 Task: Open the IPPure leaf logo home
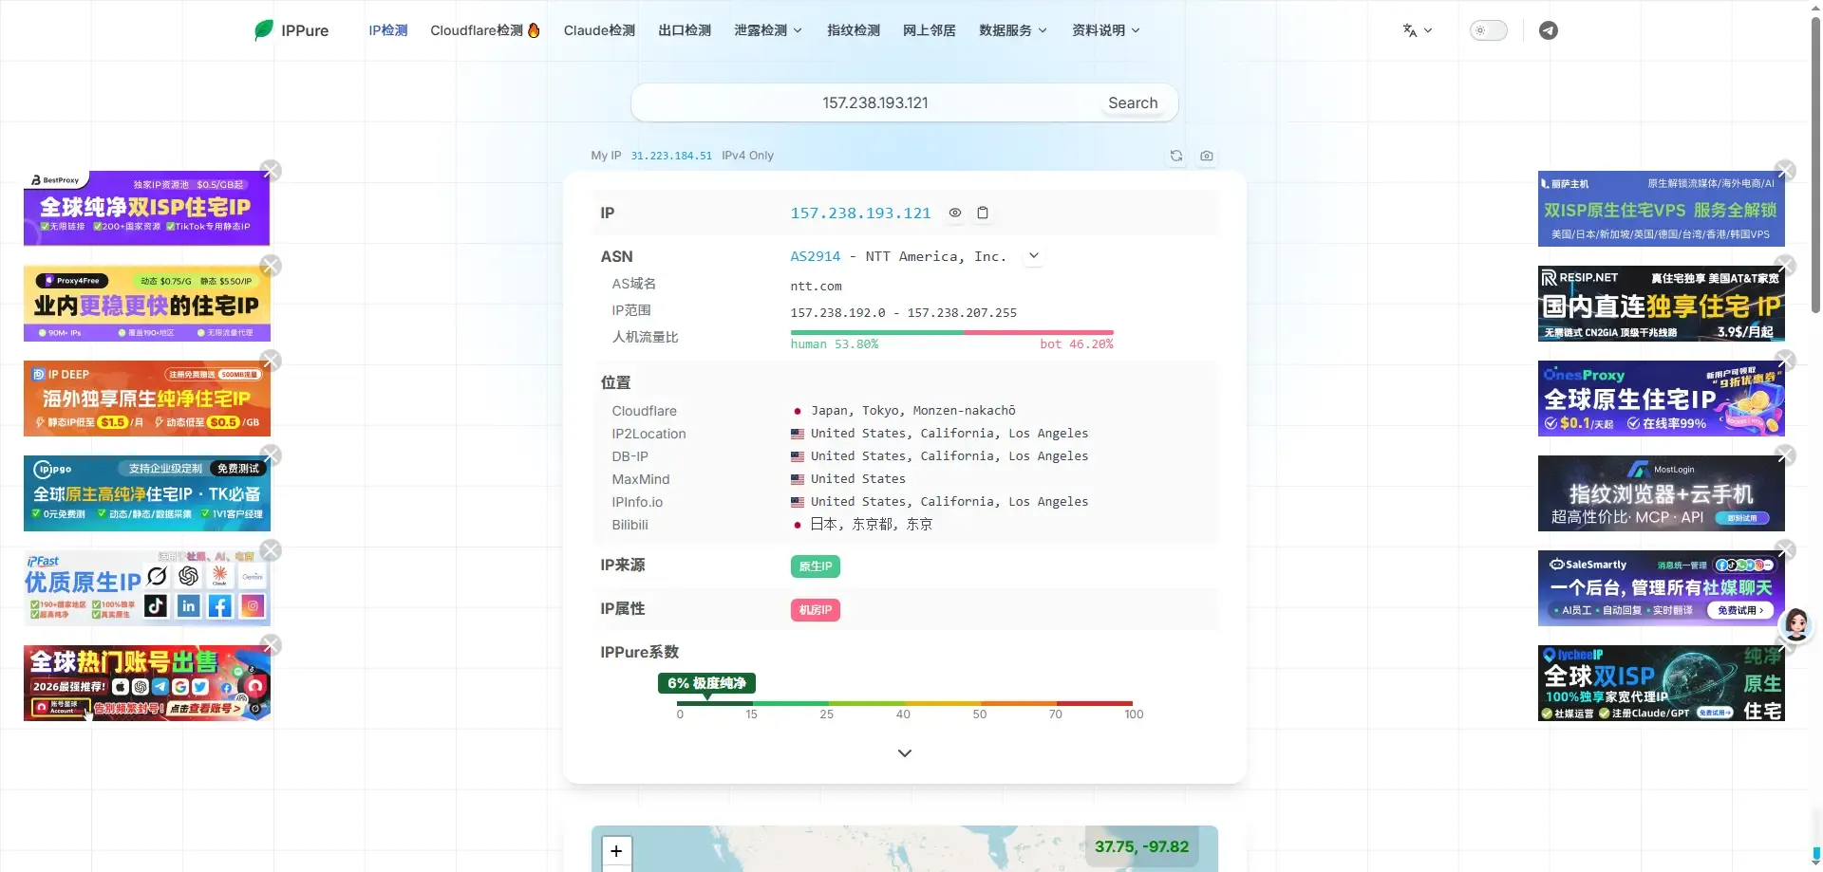pos(291,30)
